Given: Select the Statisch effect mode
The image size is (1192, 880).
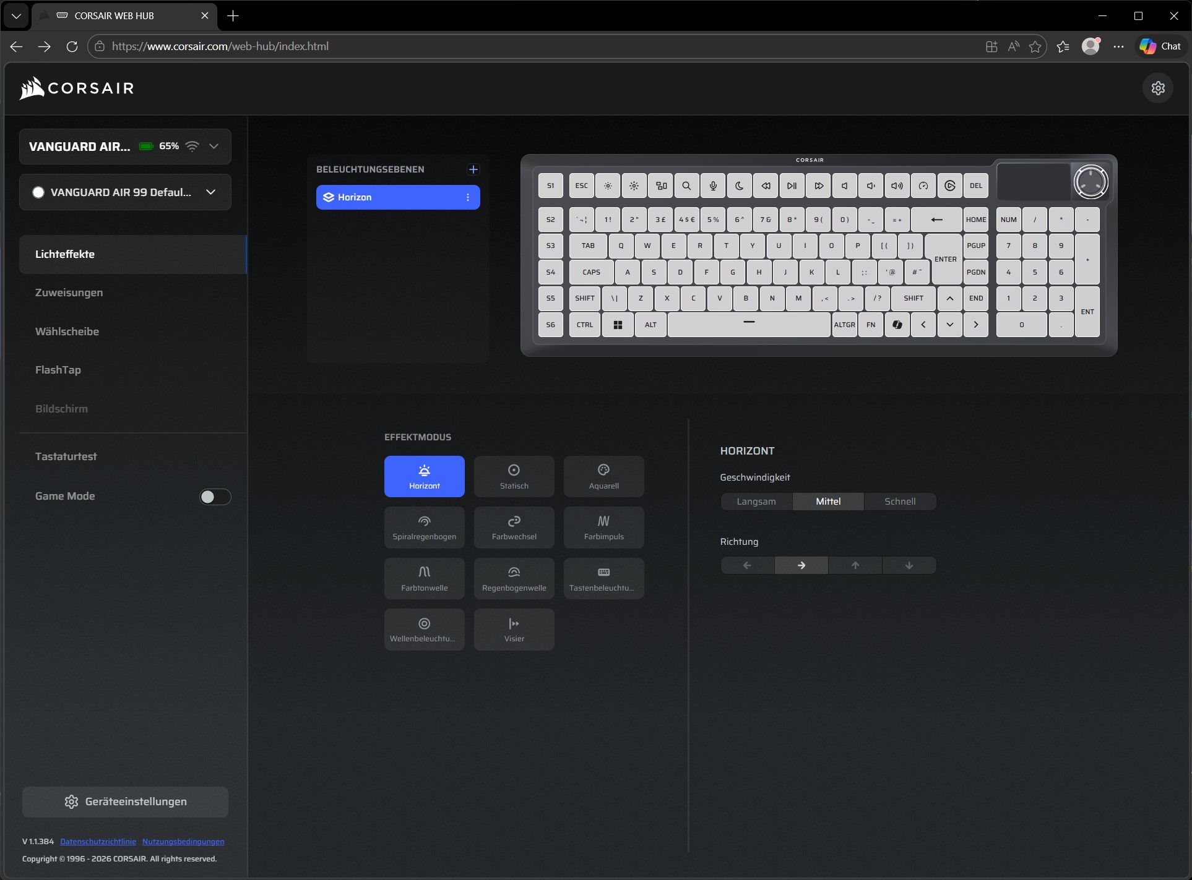Looking at the screenshot, I should coord(514,476).
